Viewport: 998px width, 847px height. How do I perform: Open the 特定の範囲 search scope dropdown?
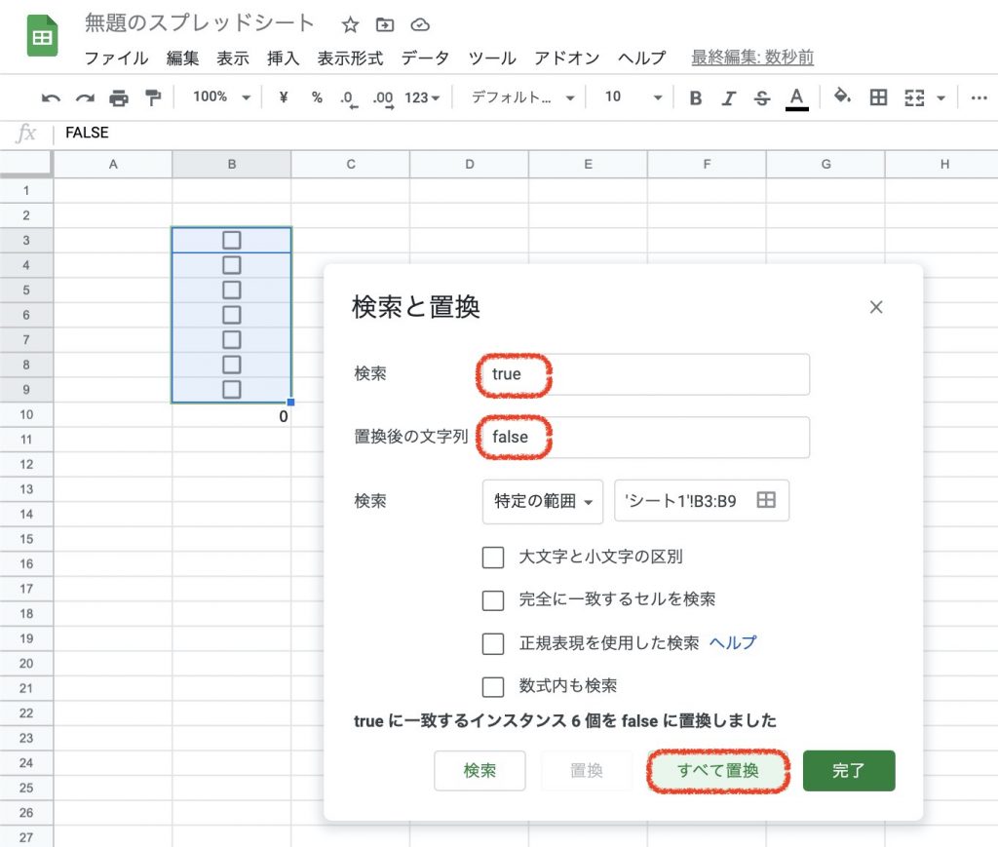click(543, 502)
